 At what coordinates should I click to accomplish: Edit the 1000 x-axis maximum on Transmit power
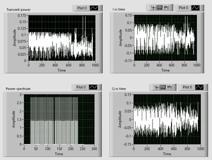click(x=95, y=65)
